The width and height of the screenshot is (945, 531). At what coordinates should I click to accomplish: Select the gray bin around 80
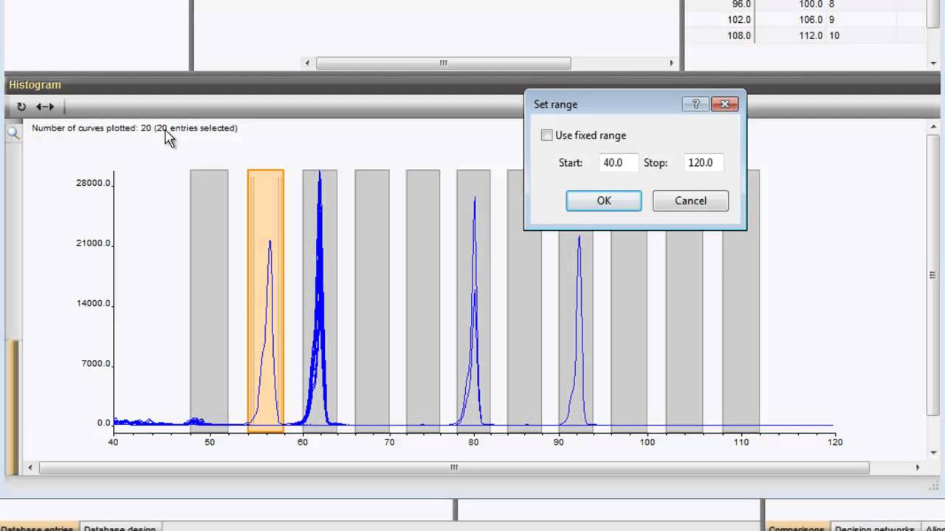(x=473, y=301)
